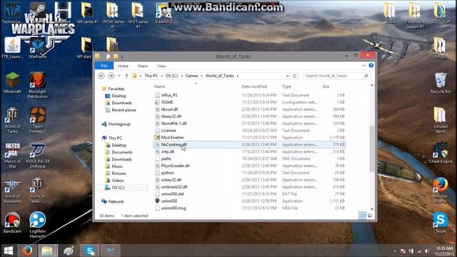Click the search World_of_Tanks field
Screen dimensions: 457x257
click(336, 76)
